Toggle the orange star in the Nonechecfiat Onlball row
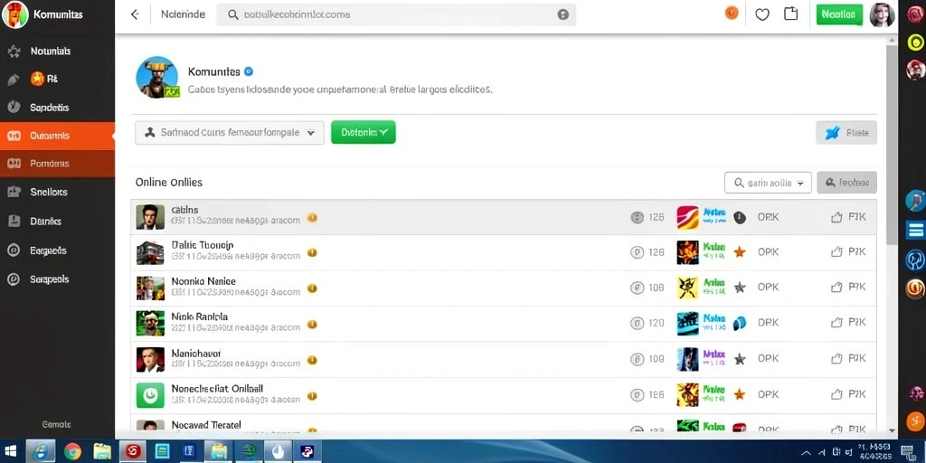926x463 pixels. [x=740, y=394]
